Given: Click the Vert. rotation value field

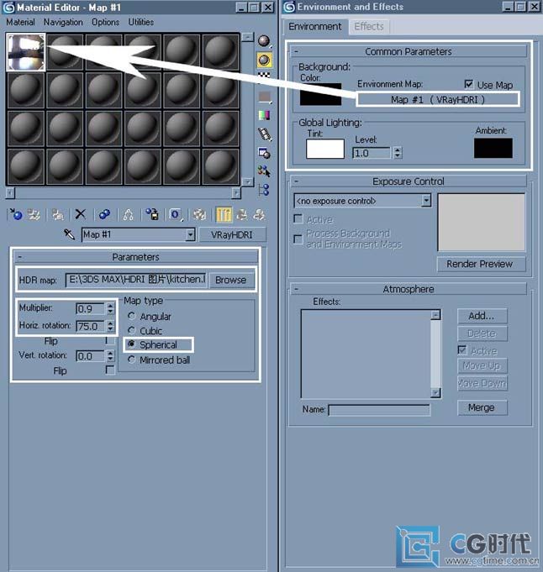Looking at the screenshot, I should (91, 355).
